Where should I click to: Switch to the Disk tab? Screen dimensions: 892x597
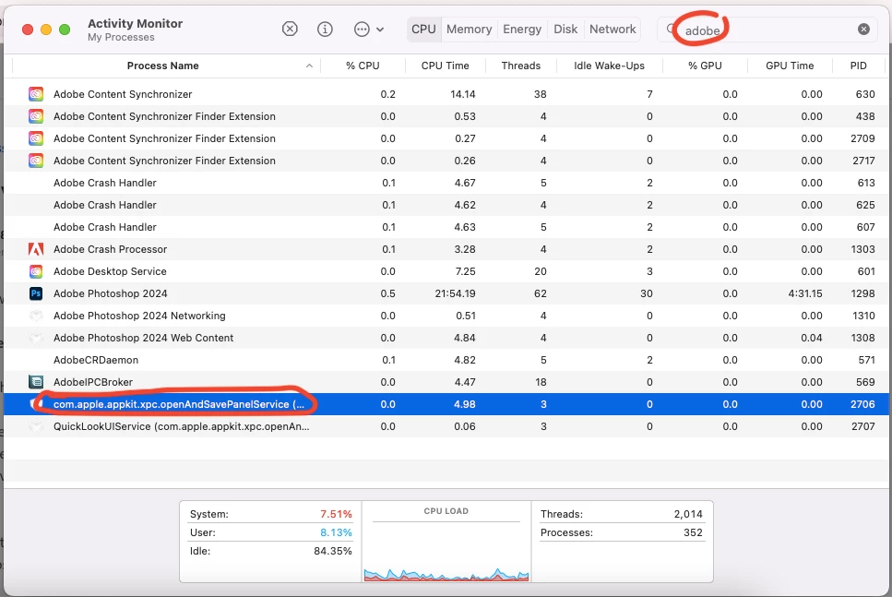[565, 29]
